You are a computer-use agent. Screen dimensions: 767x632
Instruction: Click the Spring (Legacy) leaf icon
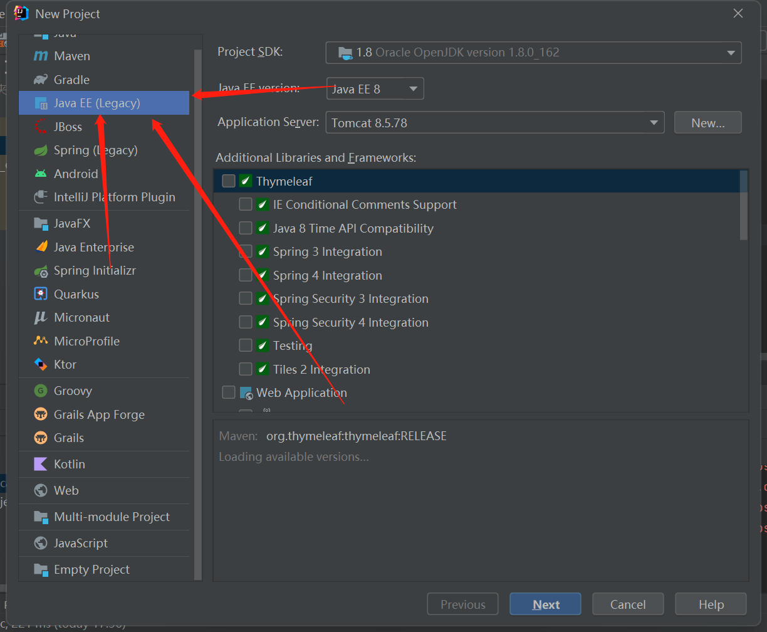pyautogui.click(x=41, y=150)
